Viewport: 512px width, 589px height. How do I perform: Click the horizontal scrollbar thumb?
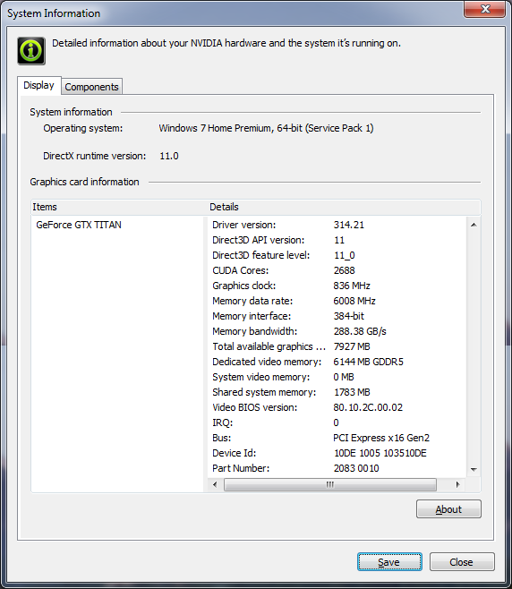click(x=330, y=484)
